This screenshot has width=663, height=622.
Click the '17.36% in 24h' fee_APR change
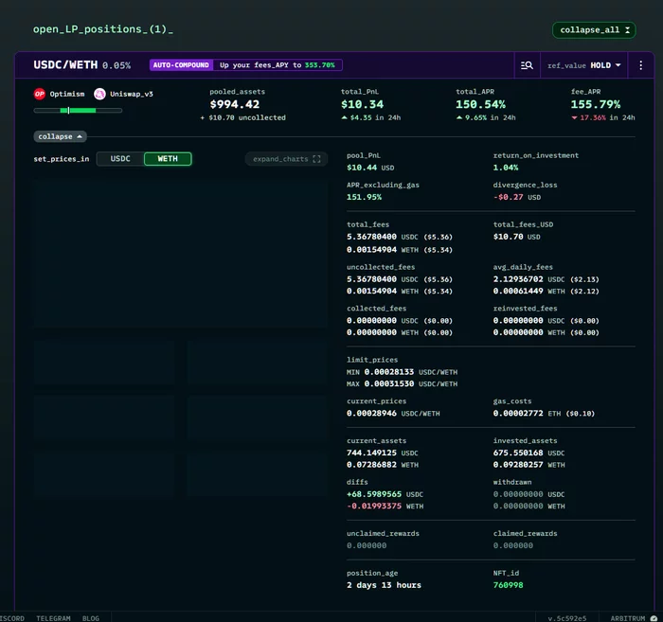pyautogui.click(x=603, y=117)
